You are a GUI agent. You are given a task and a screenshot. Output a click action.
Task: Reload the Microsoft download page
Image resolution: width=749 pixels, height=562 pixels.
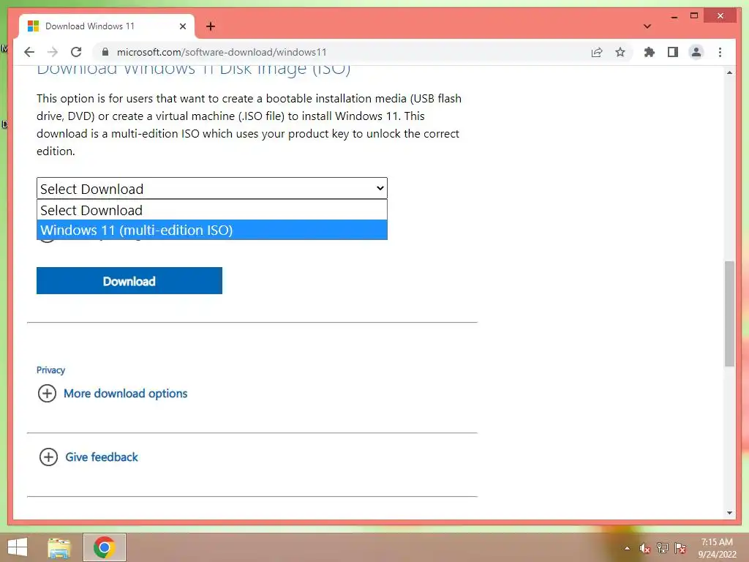pos(76,52)
